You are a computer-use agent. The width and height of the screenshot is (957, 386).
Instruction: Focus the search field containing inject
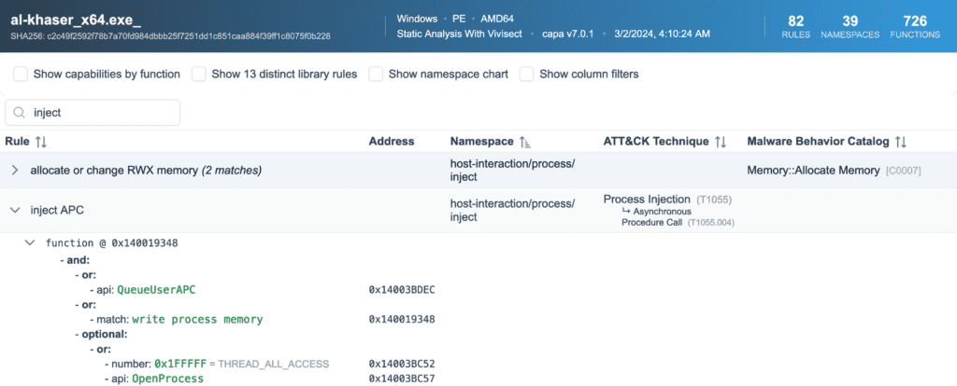point(103,113)
